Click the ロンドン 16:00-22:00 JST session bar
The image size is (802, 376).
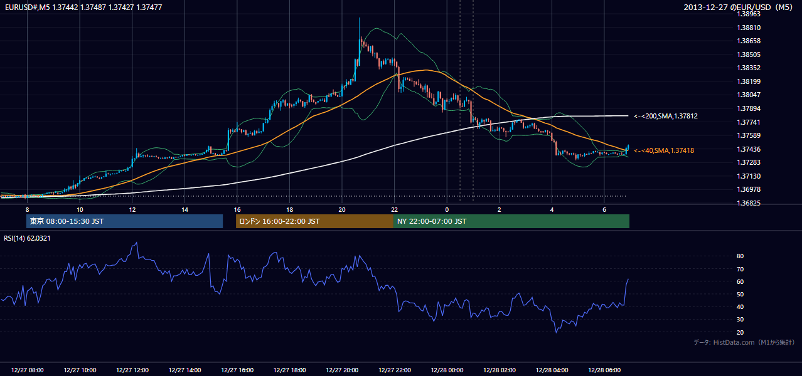click(x=314, y=221)
